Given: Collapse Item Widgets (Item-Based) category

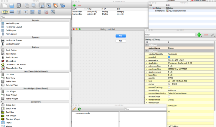Looking at the screenshot, I should [x=2, y=88].
